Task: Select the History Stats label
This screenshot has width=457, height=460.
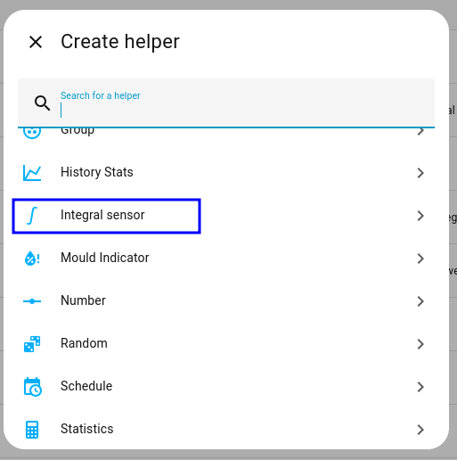Action: point(97,172)
